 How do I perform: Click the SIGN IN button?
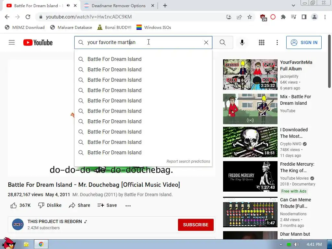click(304, 42)
